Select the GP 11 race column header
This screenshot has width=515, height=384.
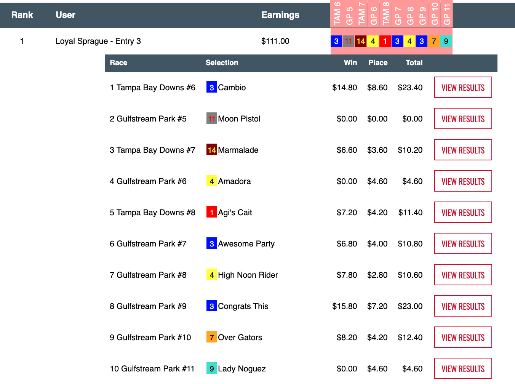pyautogui.click(x=446, y=14)
